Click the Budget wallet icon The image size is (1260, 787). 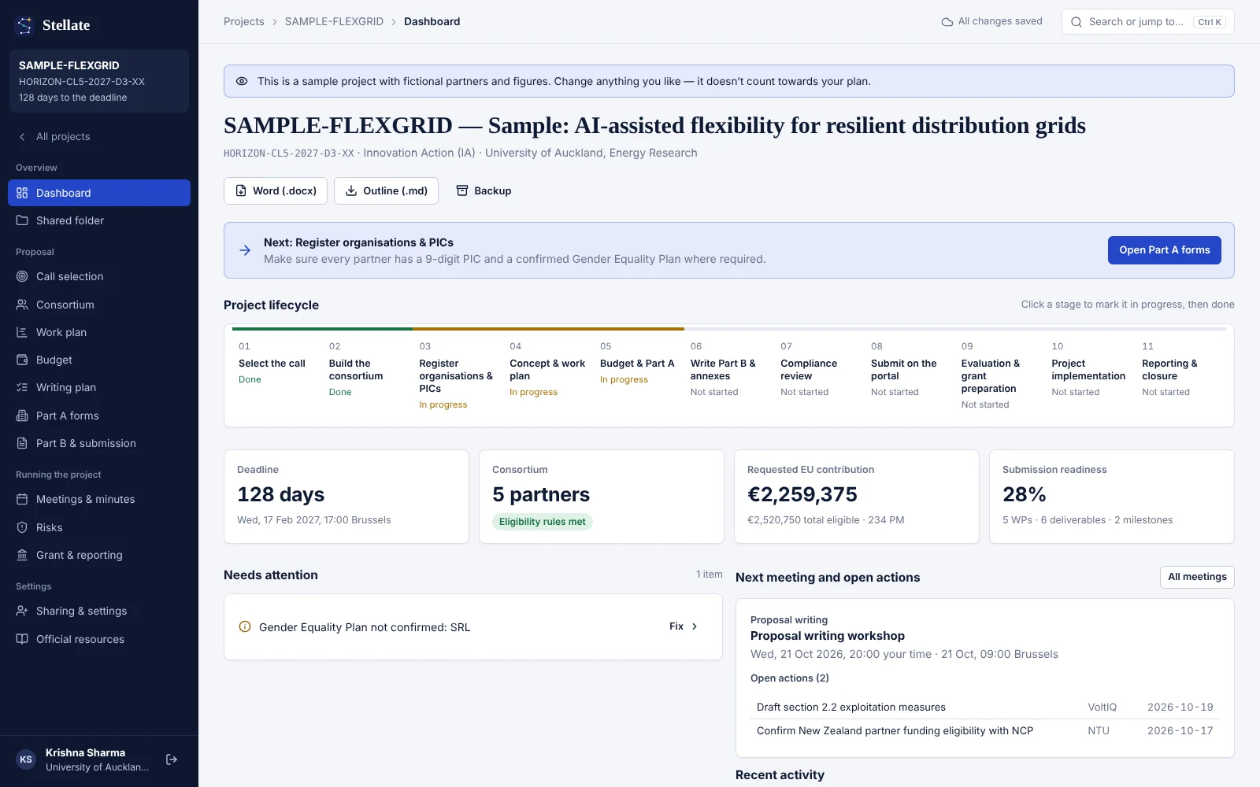click(x=22, y=360)
